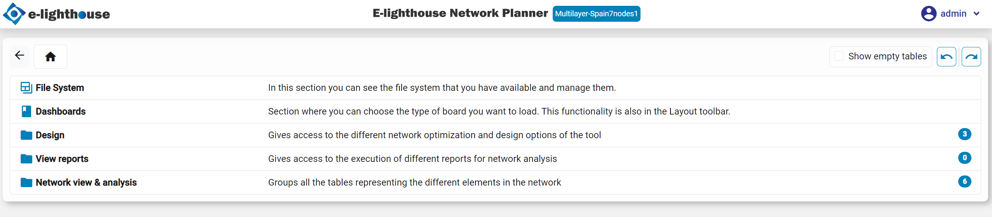Click the Network view count badge showing 6
The width and height of the screenshot is (992, 217).
pos(964,182)
